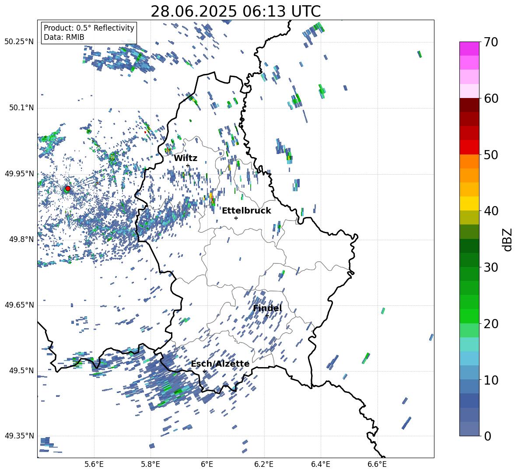The image size is (518, 473).
Task: Click the 50 colorbar tick label
Action: click(x=491, y=155)
